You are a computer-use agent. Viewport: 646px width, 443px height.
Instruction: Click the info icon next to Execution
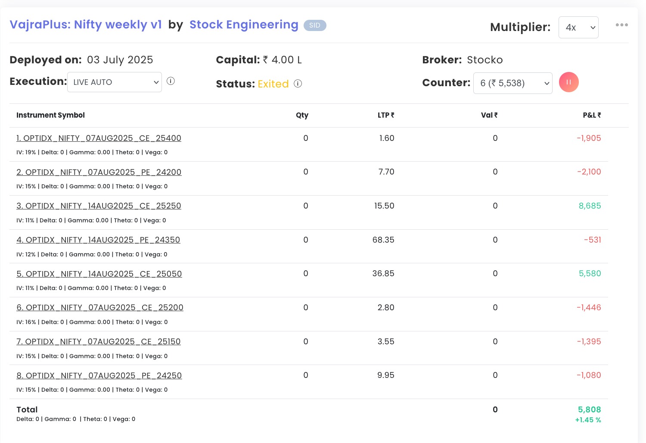click(171, 81)
